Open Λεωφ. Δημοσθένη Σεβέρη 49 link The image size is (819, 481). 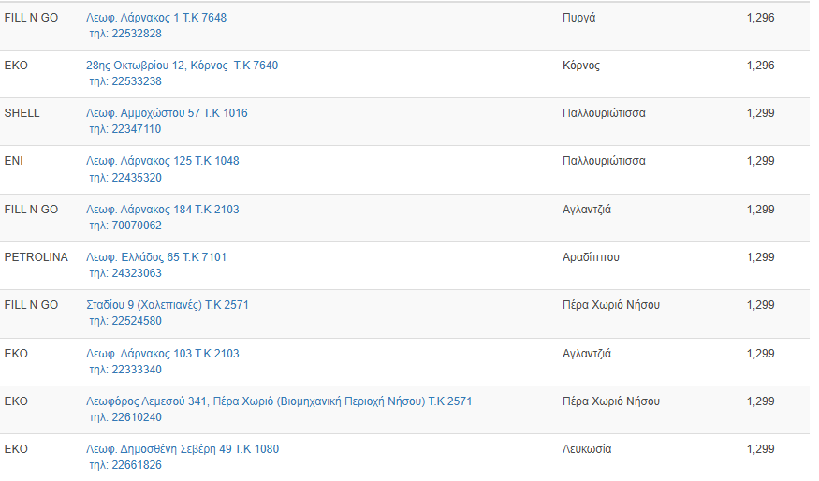click(x=183, y=449)
